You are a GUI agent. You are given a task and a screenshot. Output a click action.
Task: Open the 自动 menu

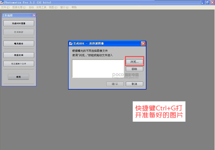pos(31,7)
